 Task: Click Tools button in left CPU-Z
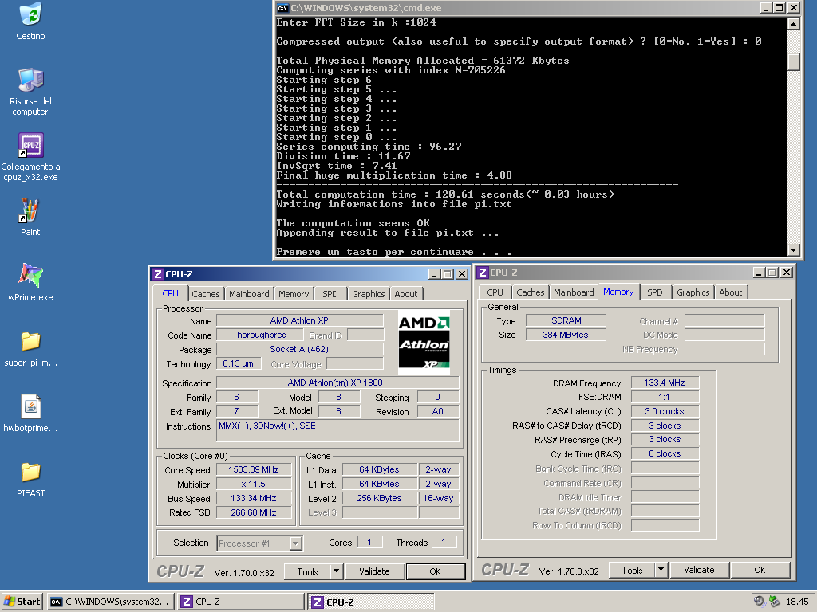(307, 571)
